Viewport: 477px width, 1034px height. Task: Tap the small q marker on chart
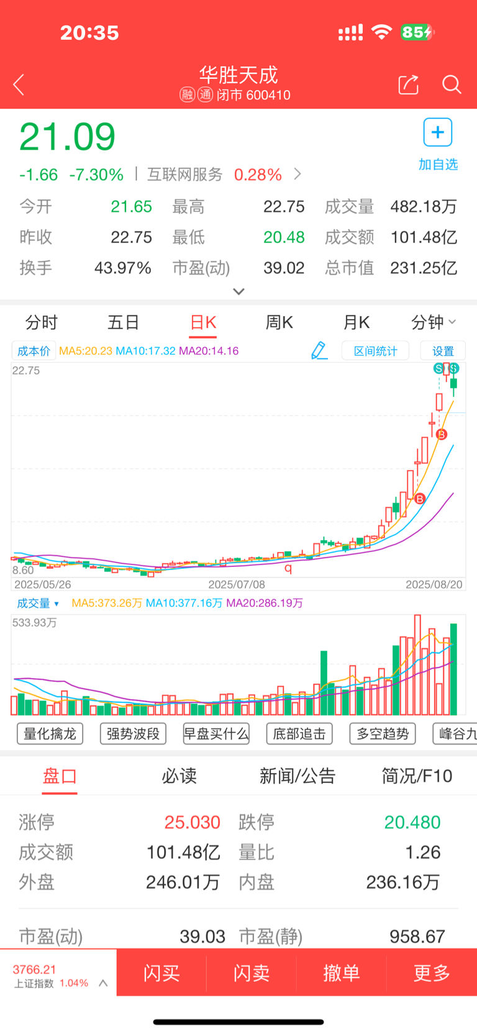pos(288,568)
